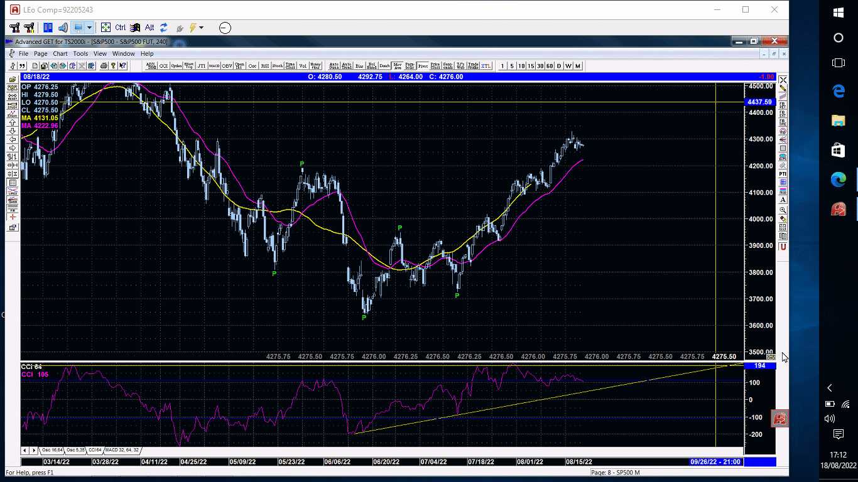Screen dimensions: 858x482
Task: Select the GANN drawing tool
Action: coord(13,200)
